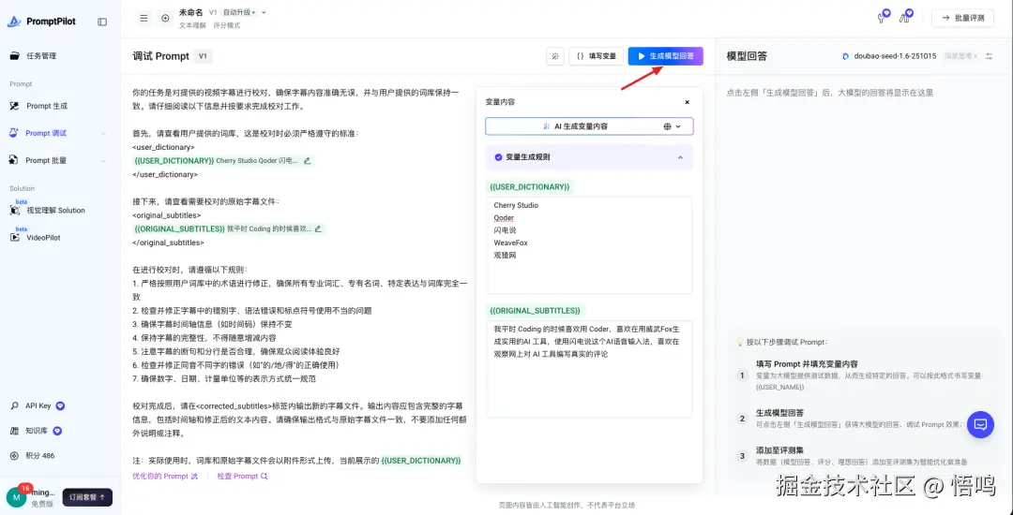The width and height of the screenshot is (1013, 515).
Task: Click the 积分 coin icon
Action: (14, 455)
